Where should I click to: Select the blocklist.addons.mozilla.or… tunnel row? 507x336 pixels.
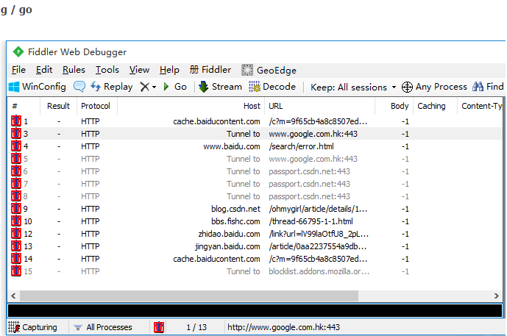pyautogui.click(x=255, y=271)
